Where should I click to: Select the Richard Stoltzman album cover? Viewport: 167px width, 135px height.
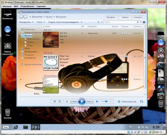pos(50,85)
